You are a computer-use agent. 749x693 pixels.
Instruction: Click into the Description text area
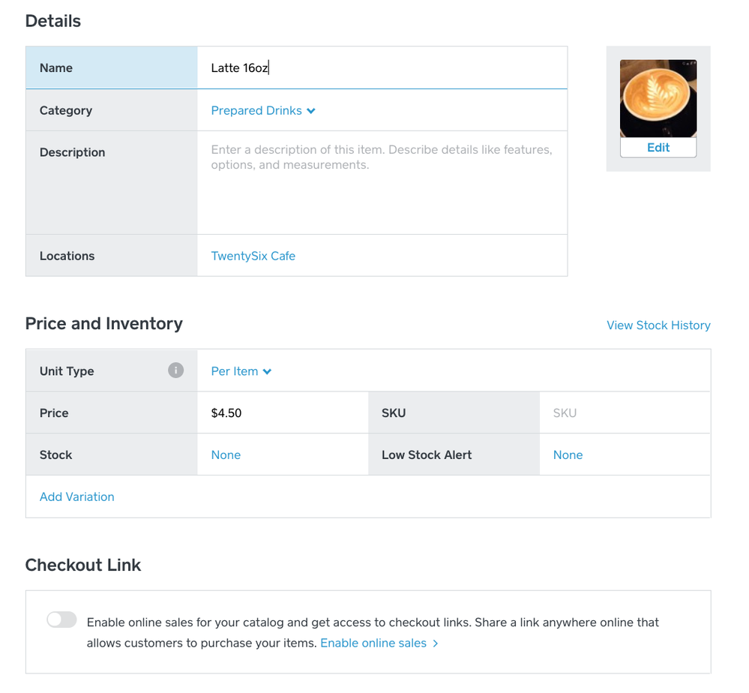(x=382, y=182)
